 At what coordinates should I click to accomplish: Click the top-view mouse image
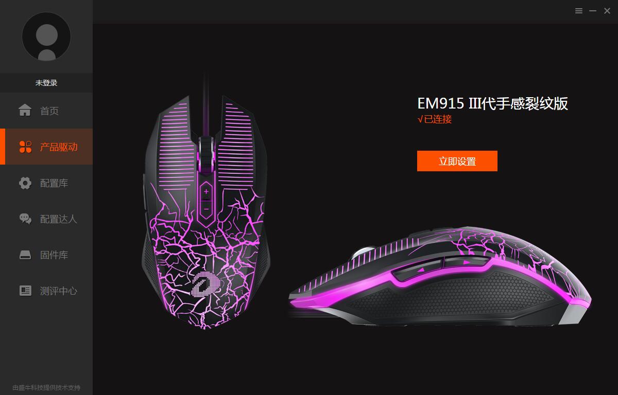pyautogui.click(x=206, y=211)
